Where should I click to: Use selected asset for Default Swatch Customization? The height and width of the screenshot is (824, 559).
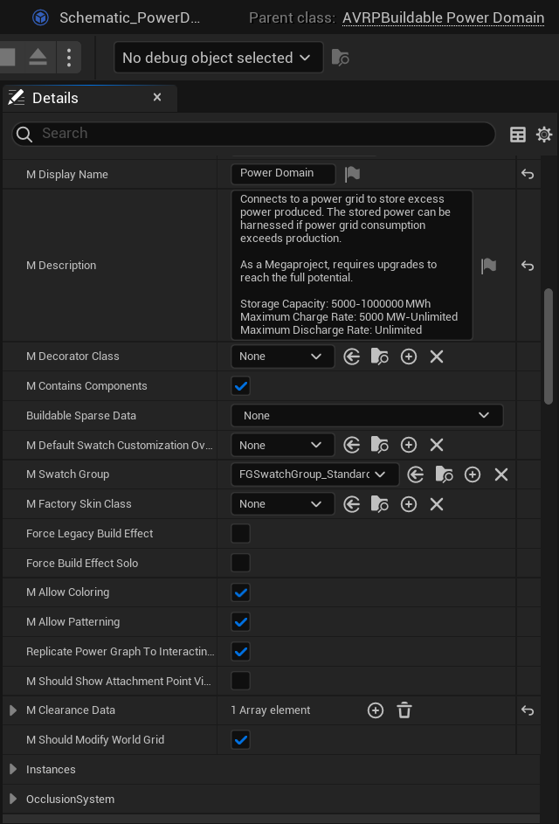(x=351, y=446)
